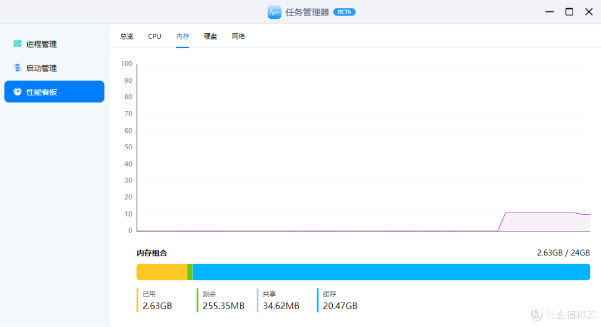Click the 2.63GB used value

157,306
